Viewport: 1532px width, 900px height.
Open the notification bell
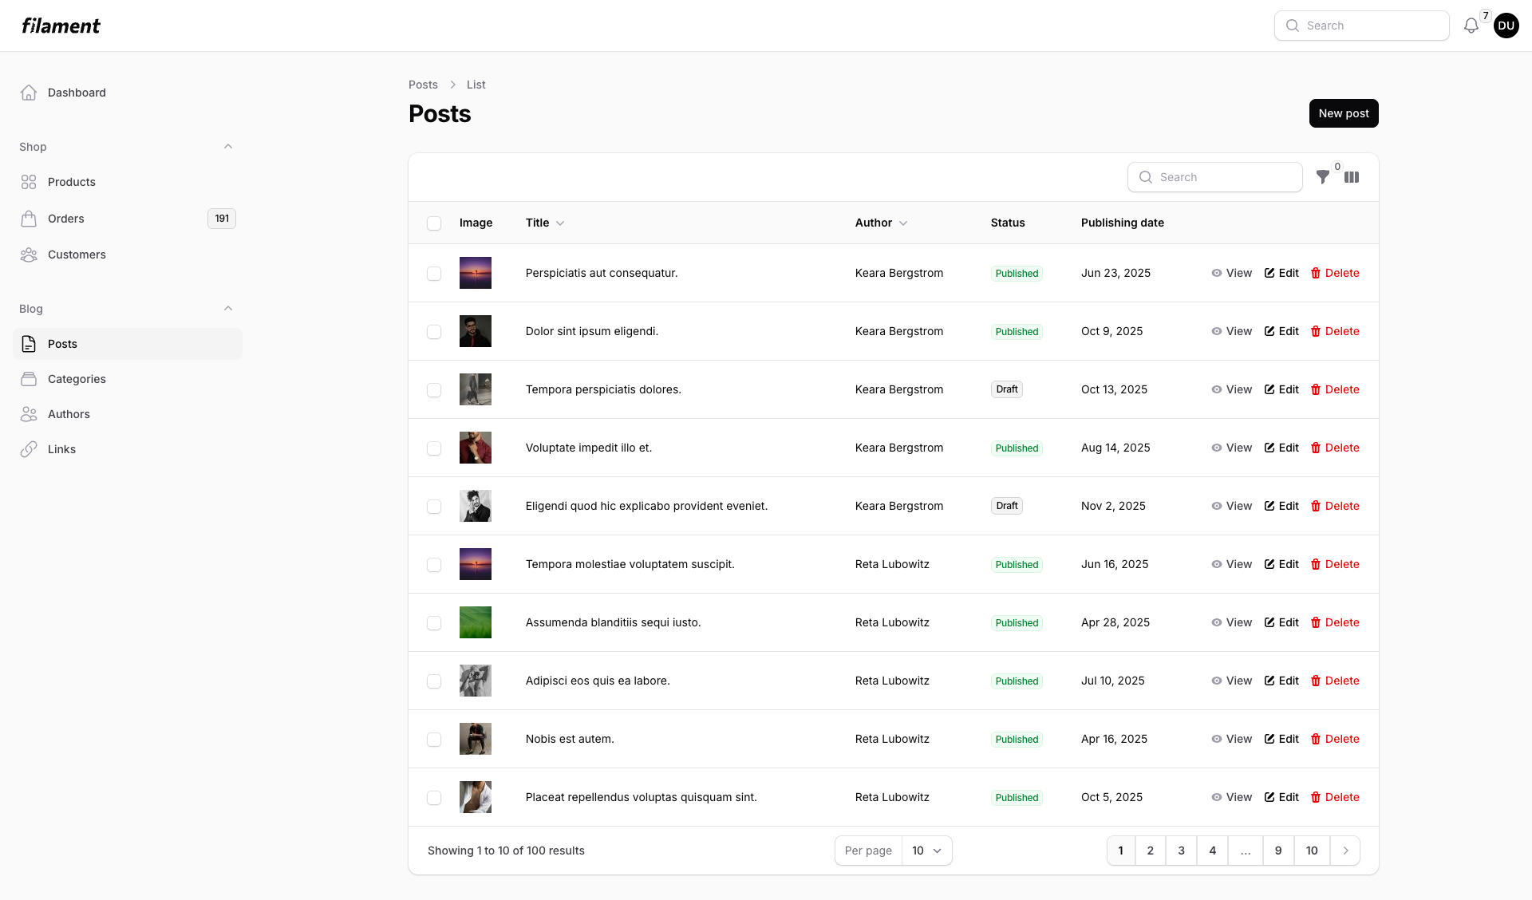click(x=1471, y=25)
